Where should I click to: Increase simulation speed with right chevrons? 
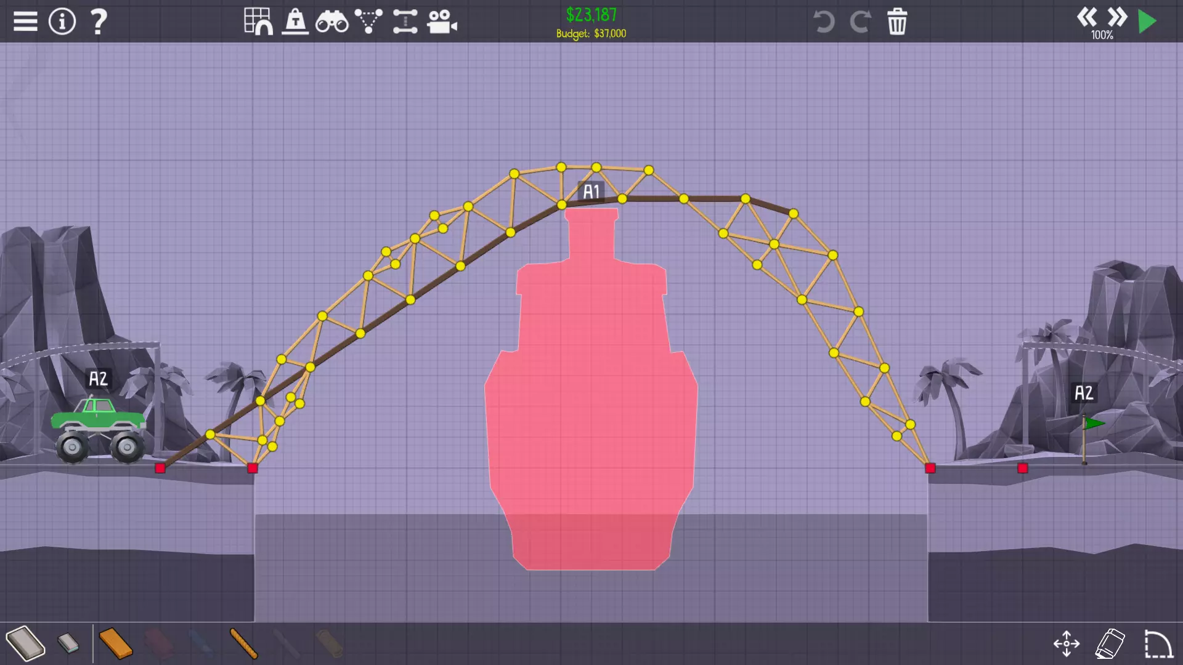(x=1117, y=17)
